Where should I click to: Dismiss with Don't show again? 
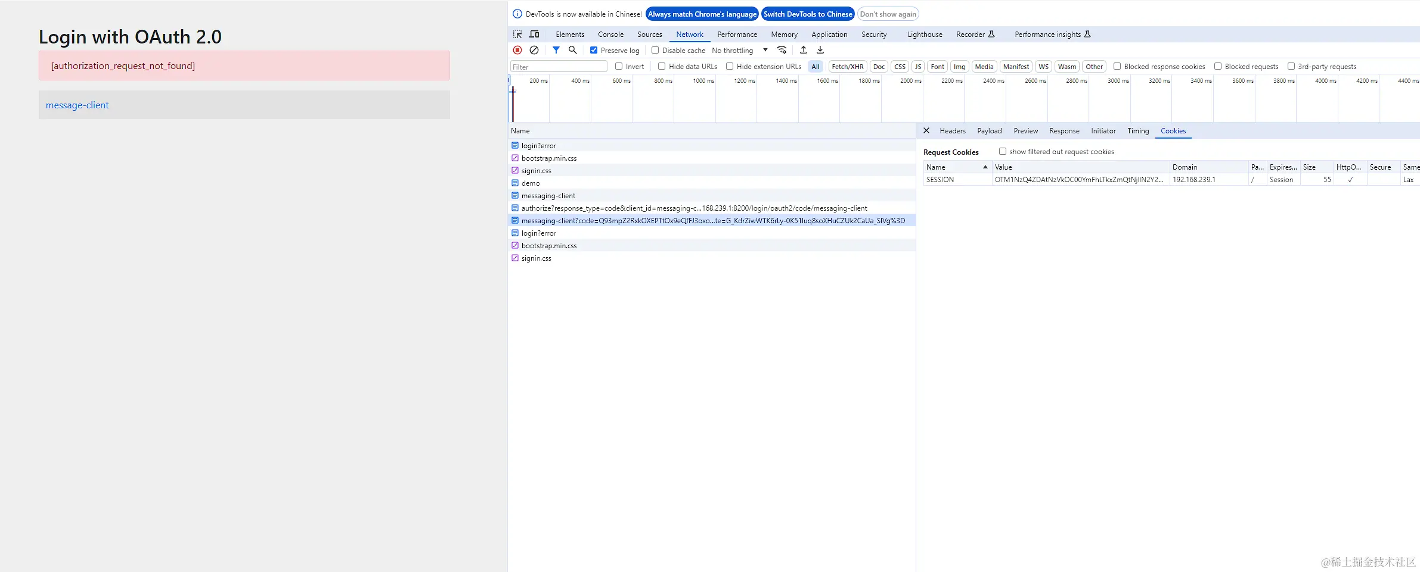click(888, 14)
